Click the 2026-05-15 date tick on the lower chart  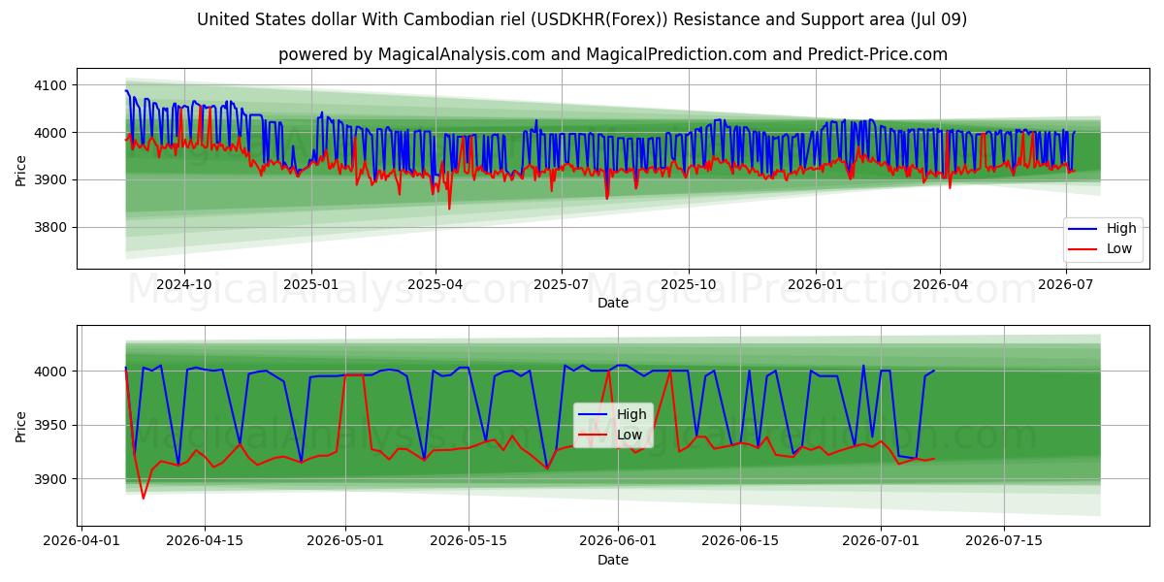click(x=469, y=541)
